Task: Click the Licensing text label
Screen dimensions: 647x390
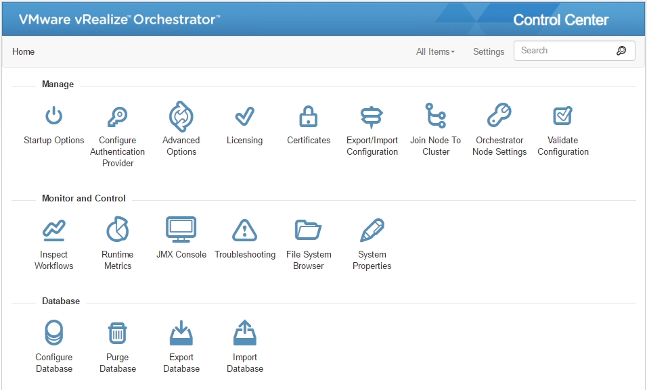Action: coord(245,140)
